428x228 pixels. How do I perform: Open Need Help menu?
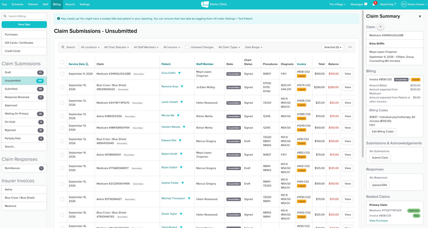pyautogui.click(x=388, y=5)
